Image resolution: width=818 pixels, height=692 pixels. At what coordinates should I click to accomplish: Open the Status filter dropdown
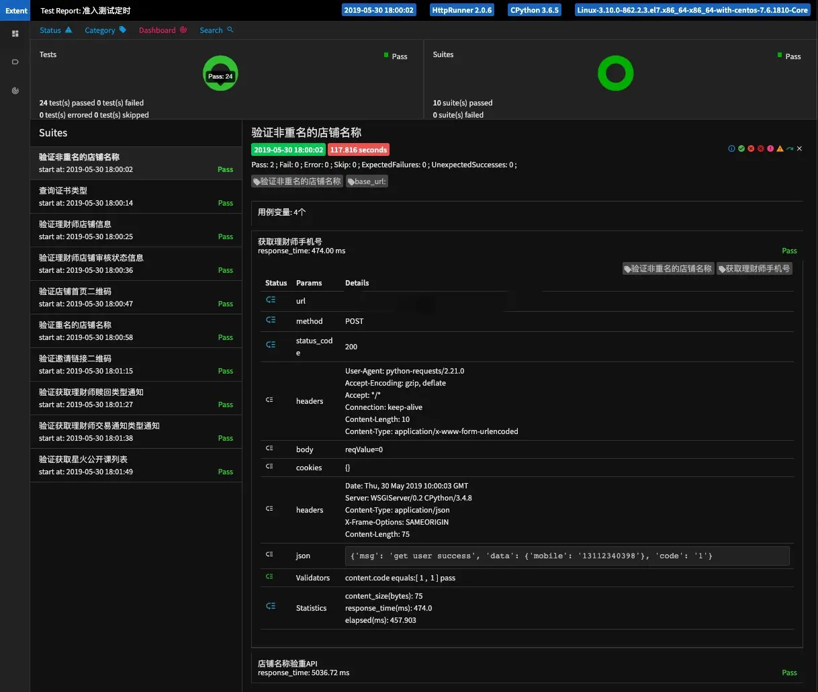point(56,30)
